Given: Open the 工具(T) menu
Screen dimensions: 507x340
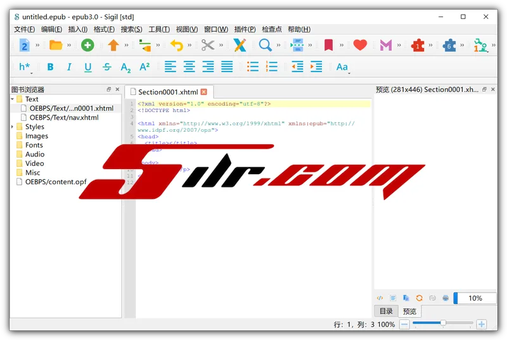Looking at the screenshot, I should click(x=159, y=29).
